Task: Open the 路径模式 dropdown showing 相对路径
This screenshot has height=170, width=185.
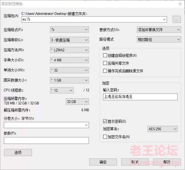Action: (159, 39)
